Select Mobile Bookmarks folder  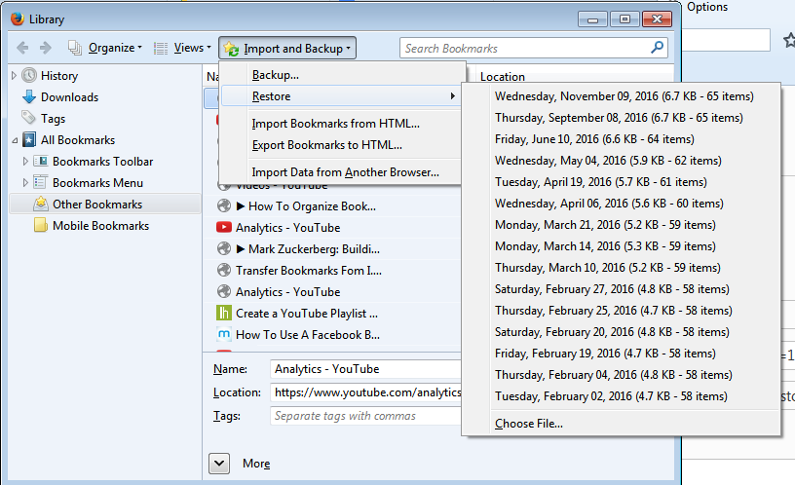(x=100, y=226)
